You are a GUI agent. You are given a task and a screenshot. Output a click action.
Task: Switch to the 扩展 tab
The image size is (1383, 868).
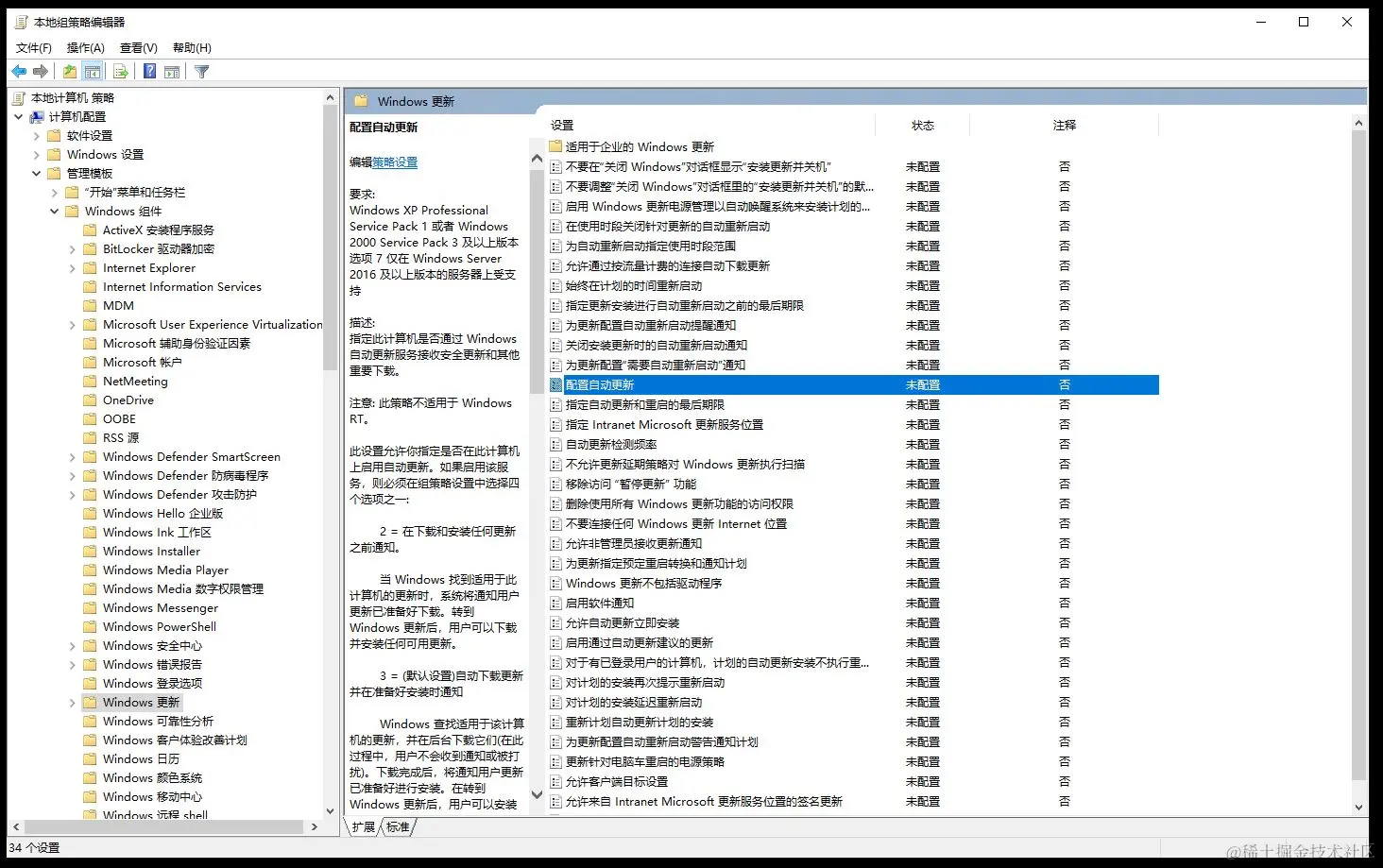(x=364, y=827)
